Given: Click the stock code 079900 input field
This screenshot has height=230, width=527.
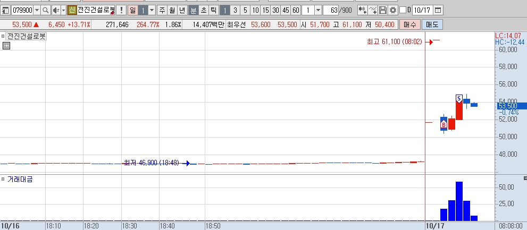Looking at the screenshot, I should click(x=22, y=10).
